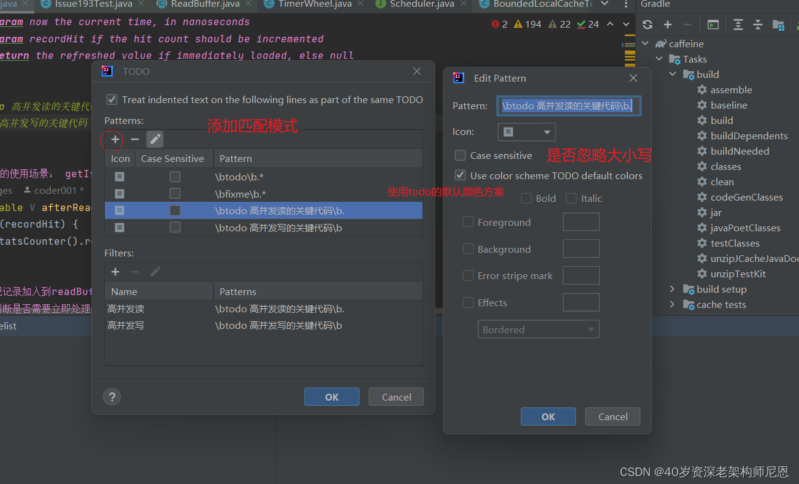Select the unzipTestKit Gradle task
The width and height of the screenshot is (799, 484).
click(x=732, y=274)
